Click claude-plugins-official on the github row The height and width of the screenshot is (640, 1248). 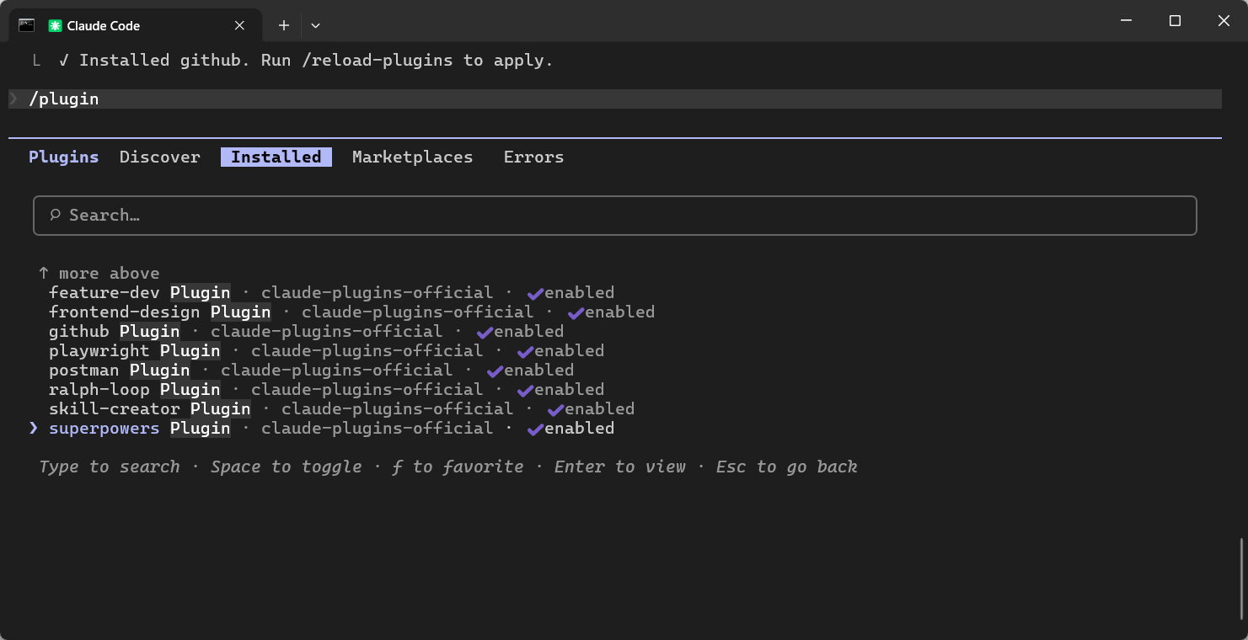[x=327, y=332]
